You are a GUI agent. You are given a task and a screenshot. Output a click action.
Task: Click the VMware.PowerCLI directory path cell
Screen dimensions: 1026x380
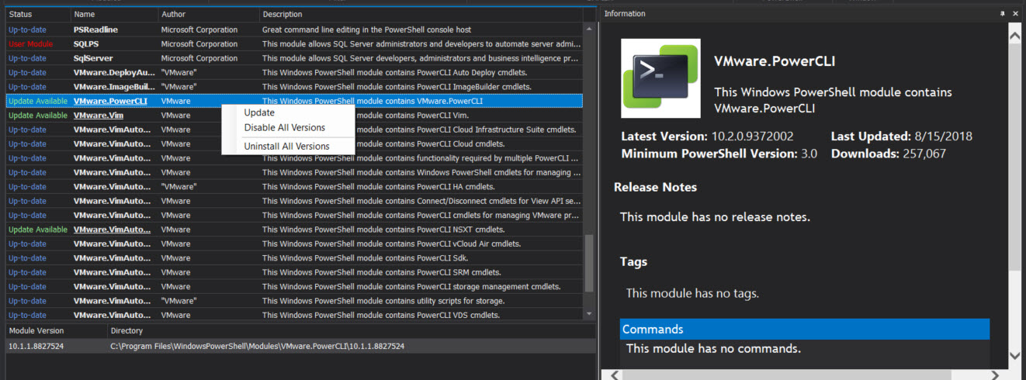[257, 346]
